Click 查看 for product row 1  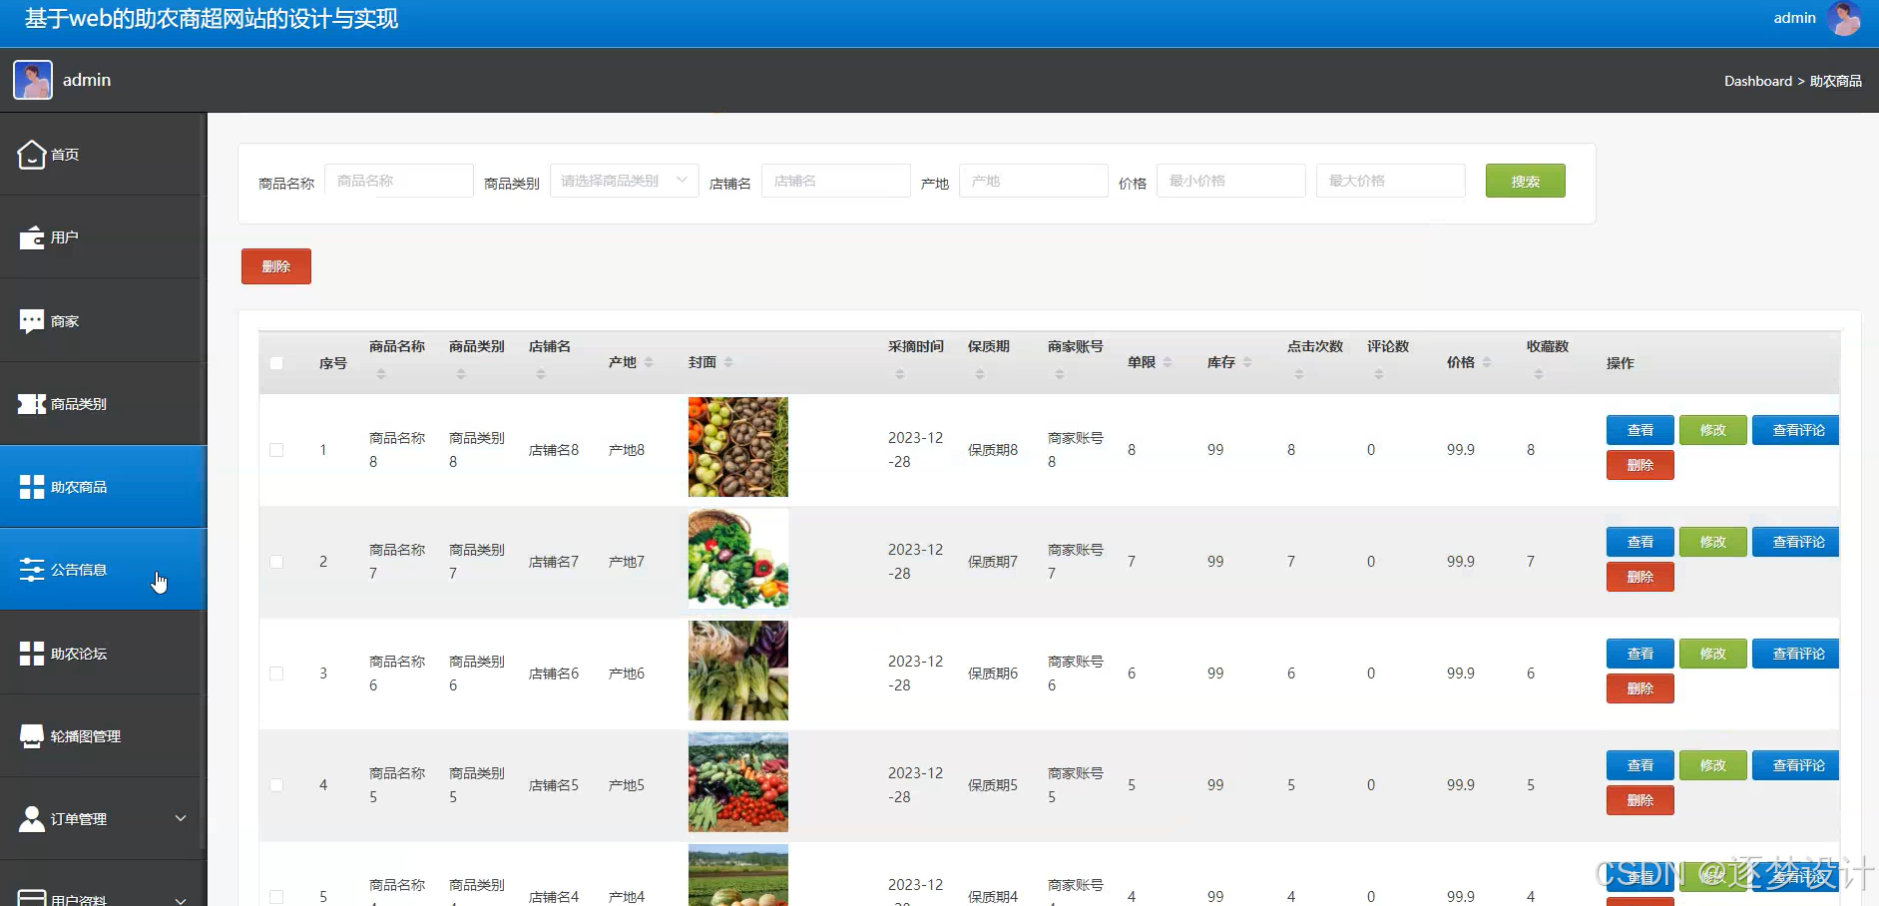coord(1640,430)
